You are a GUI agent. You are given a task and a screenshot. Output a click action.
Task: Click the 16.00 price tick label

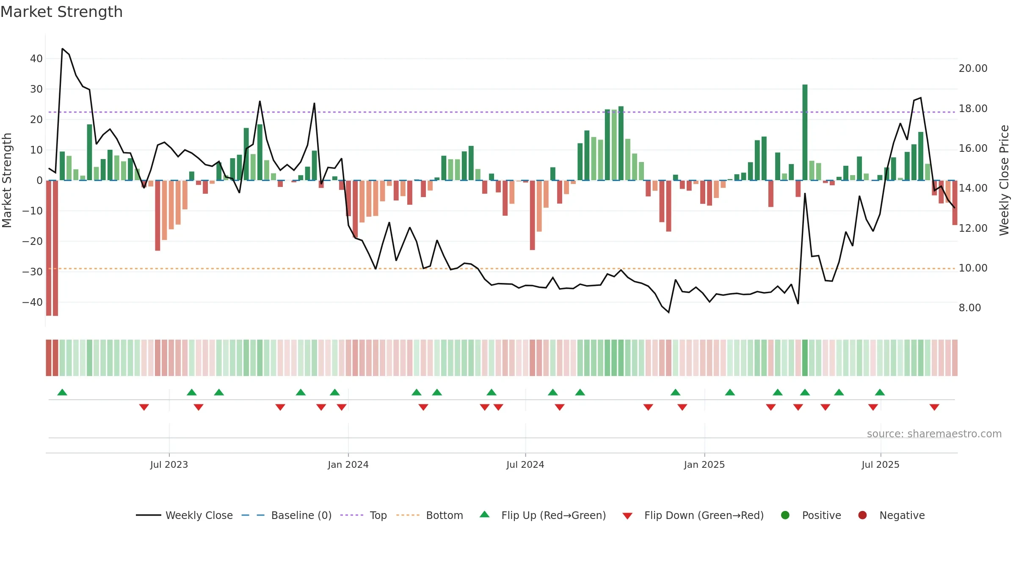click(973, 148)
